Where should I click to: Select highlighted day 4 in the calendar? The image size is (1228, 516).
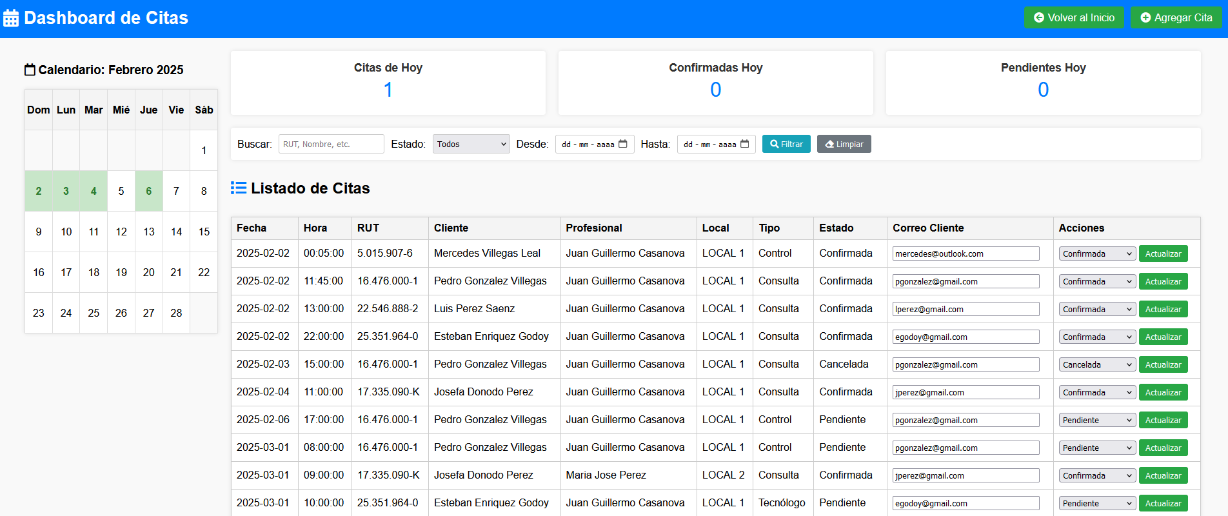[94, 191]
